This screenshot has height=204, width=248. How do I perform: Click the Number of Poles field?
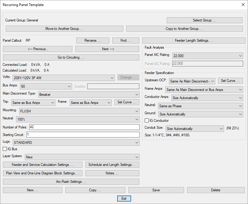tap(84, 127)
